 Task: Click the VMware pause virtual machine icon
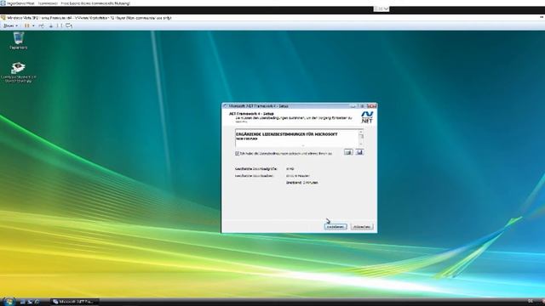[x=26, y=25]
